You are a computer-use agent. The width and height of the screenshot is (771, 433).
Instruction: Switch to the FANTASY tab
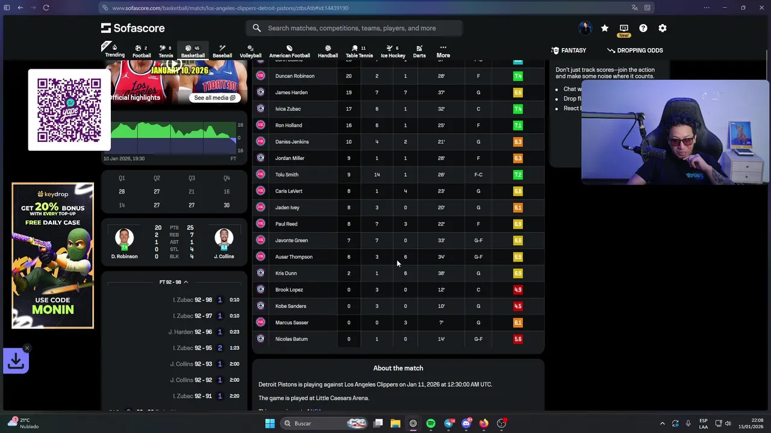pos(569,51)
